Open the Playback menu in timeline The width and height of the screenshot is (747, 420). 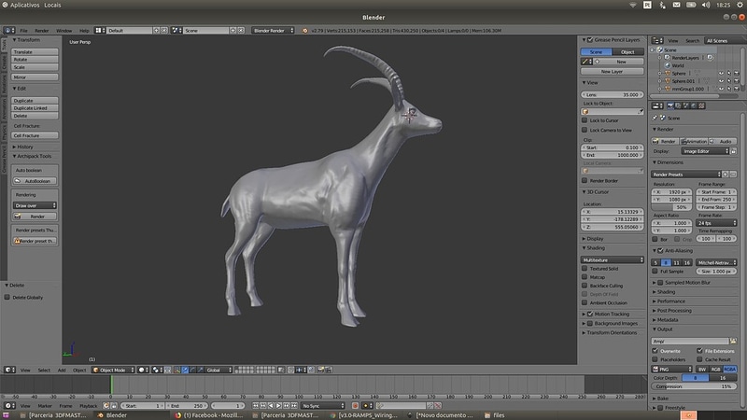88,406
